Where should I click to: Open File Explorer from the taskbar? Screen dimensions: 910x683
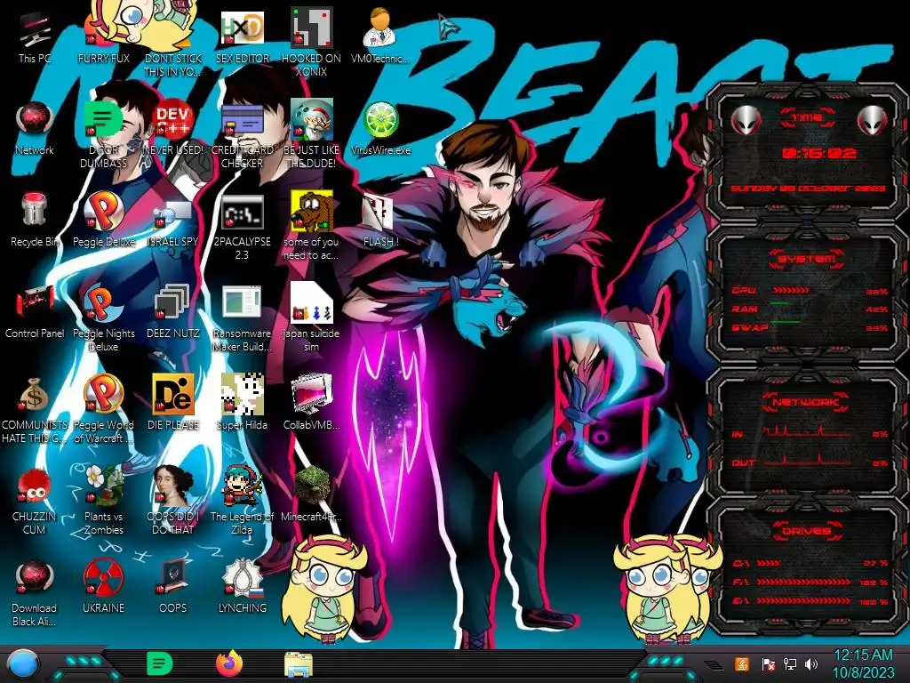(299, 664)
